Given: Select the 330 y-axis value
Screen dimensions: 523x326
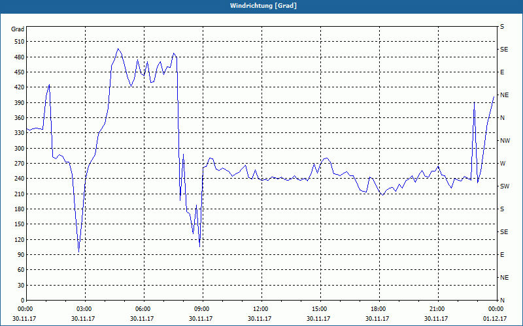Looking at the screenshot, I should pyautogui.click(x=19, y=133).
